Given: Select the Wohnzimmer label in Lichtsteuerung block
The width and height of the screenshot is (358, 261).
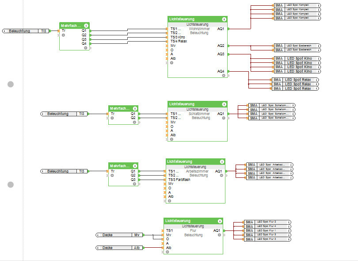Looking at the screenshot, I should pyautogui.click(x=199, y=29).
